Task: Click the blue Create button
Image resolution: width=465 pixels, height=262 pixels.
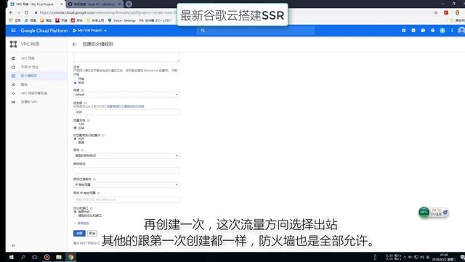Action: [79, 234]
